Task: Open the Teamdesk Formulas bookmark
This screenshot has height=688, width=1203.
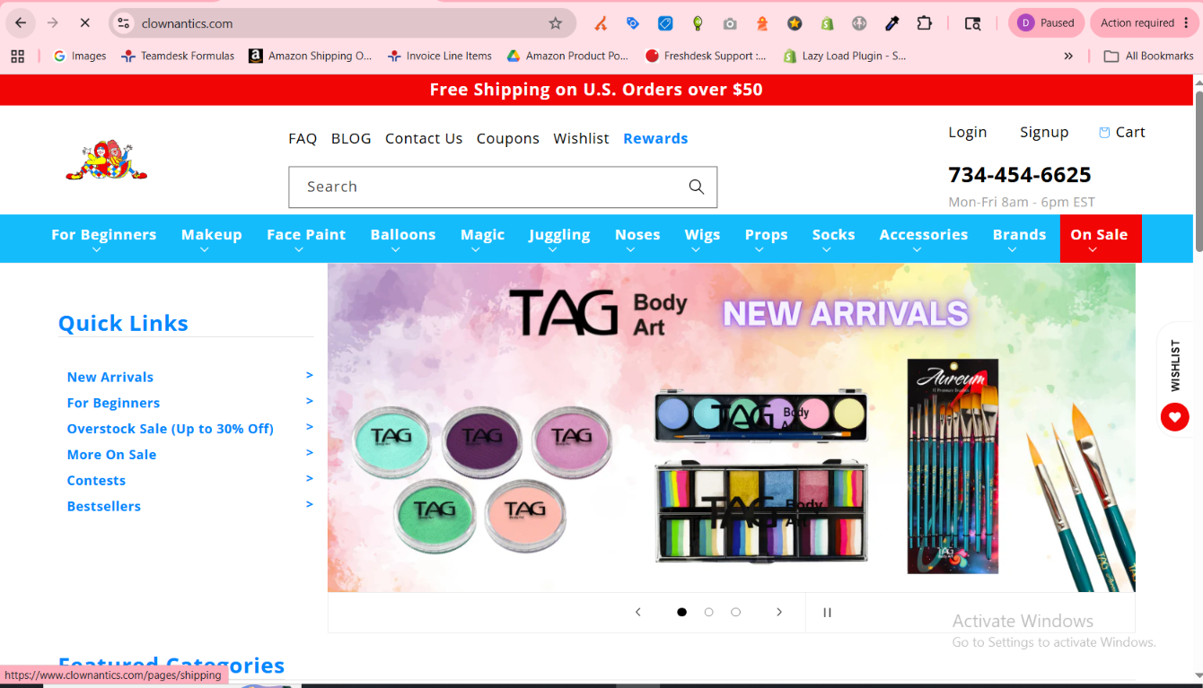Action: pos(178,56)
